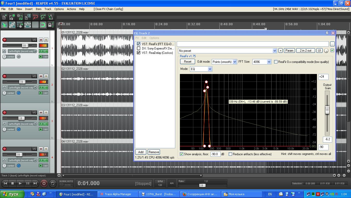Click transport Stop button
The height and width of the screenshot is (198, 351).
(x=12, y=183)
